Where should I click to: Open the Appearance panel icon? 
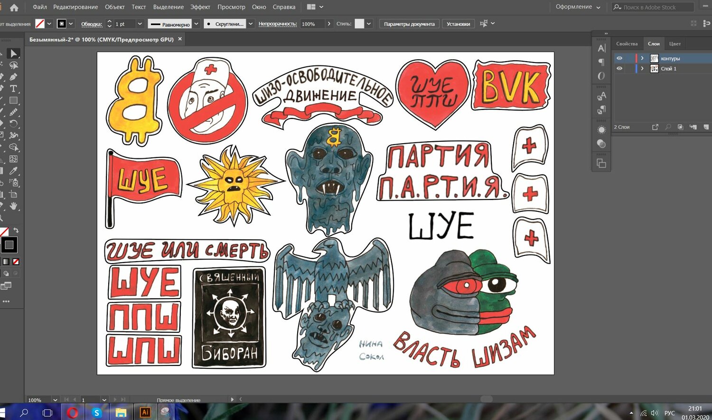(x=601, y=130)
